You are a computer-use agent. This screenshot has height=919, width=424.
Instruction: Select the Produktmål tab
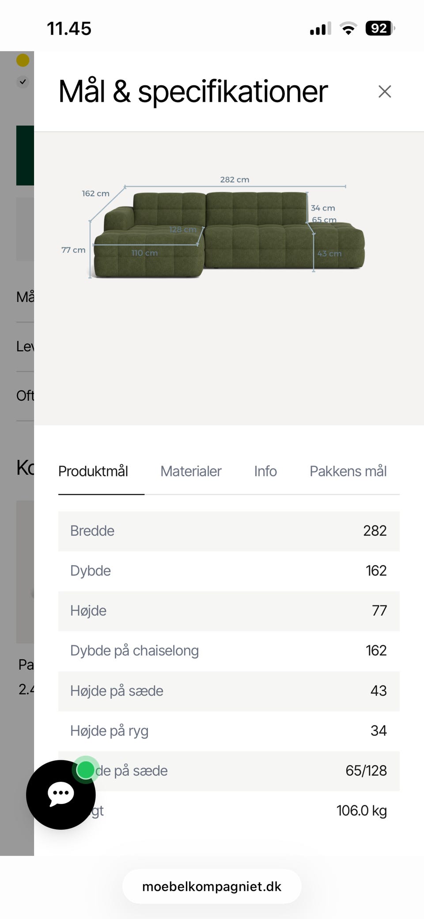click(x=93, y=471)
